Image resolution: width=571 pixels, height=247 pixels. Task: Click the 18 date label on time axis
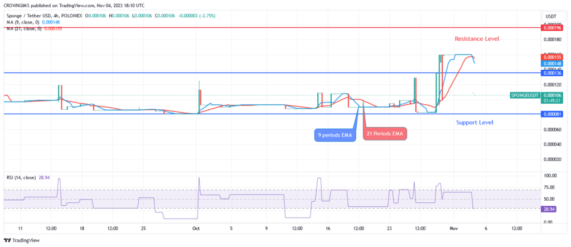tap(82, 229)
